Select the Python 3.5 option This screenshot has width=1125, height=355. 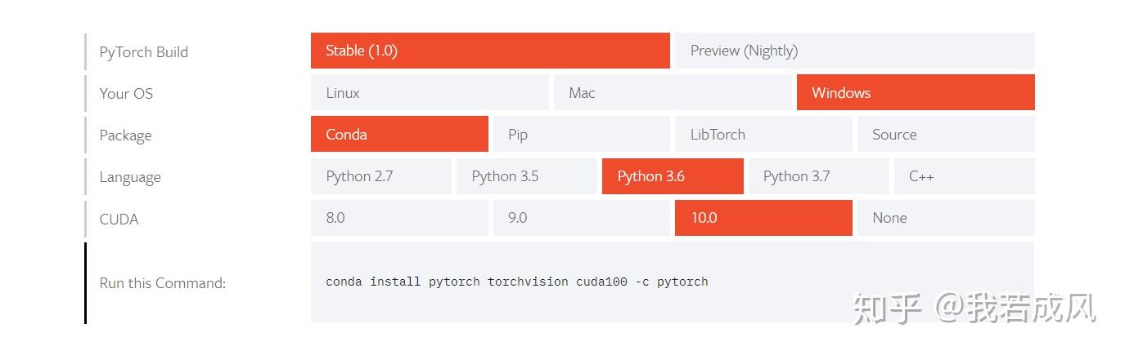tap(526, 177)
